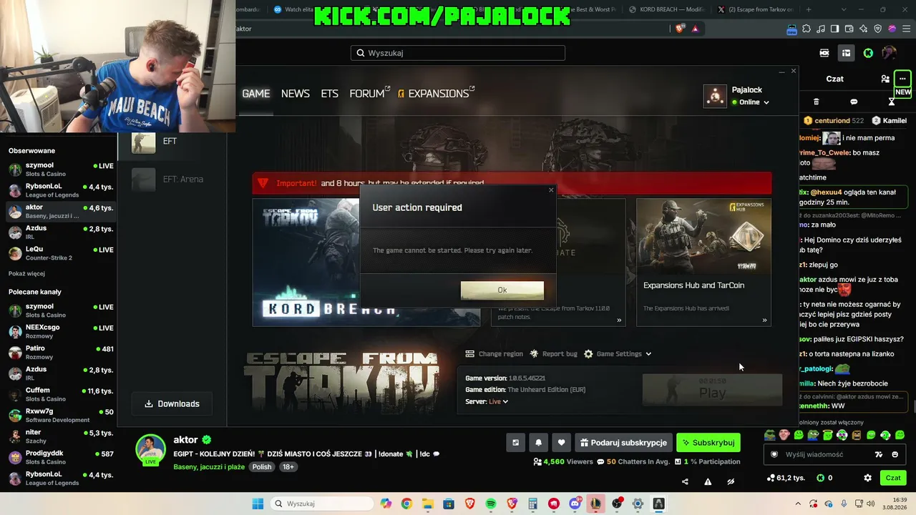Open the Brave main hamburger menu
This screenshot has height=515, width=916.
(907, 29)
